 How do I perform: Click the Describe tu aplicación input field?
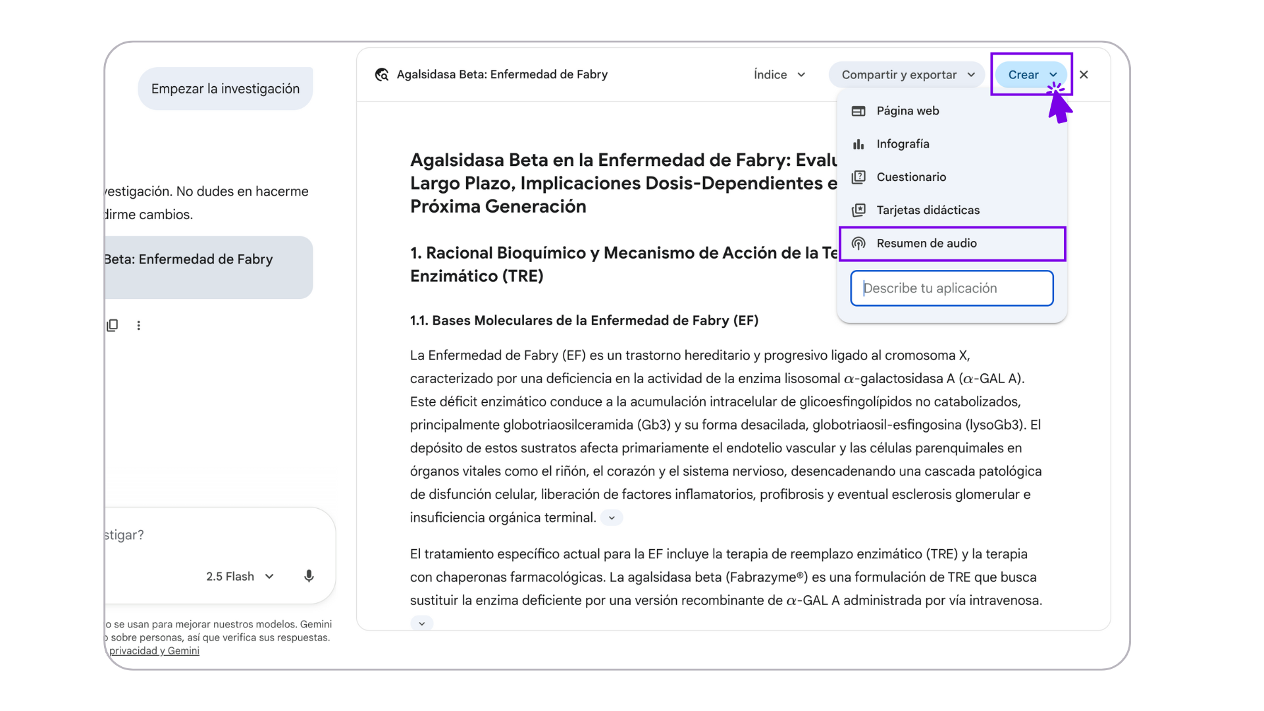[x=952, y=288]
